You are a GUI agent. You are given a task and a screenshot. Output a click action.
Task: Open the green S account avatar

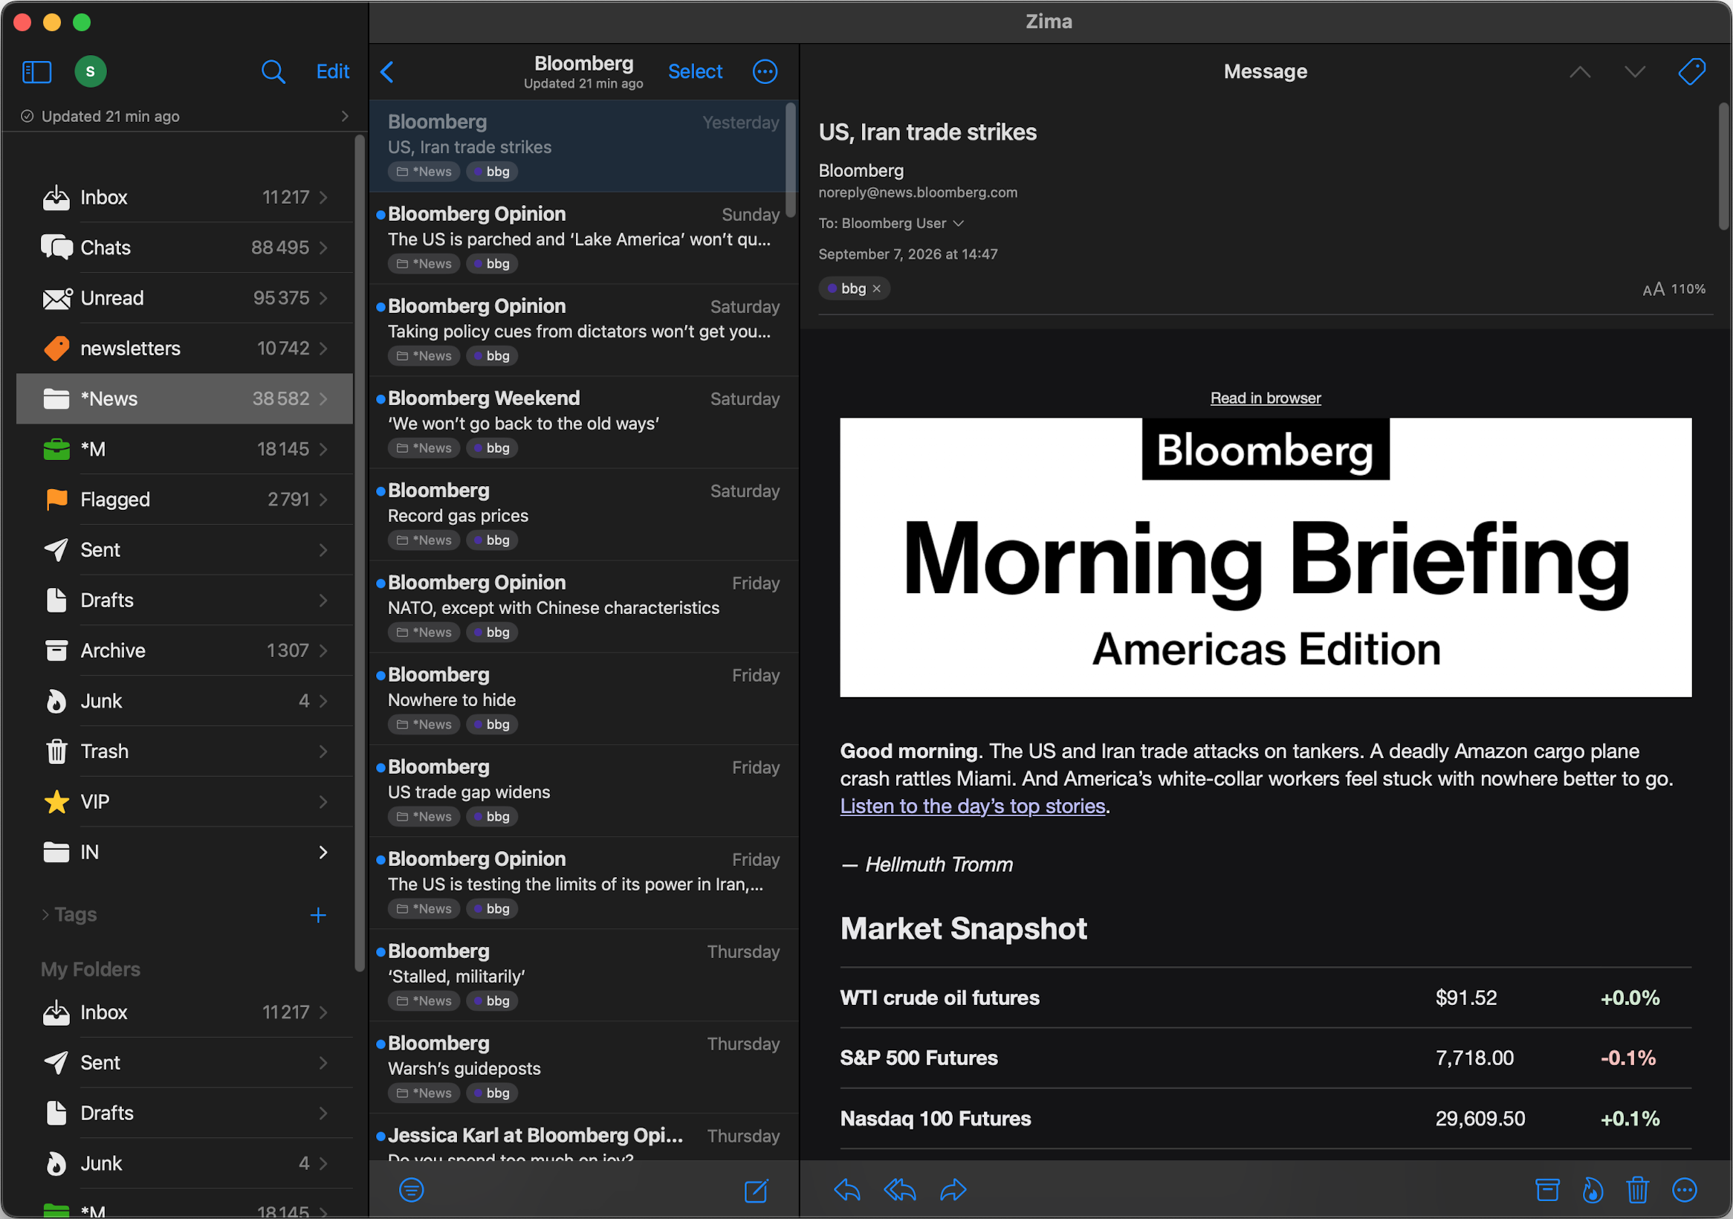(x=90, y=71)
